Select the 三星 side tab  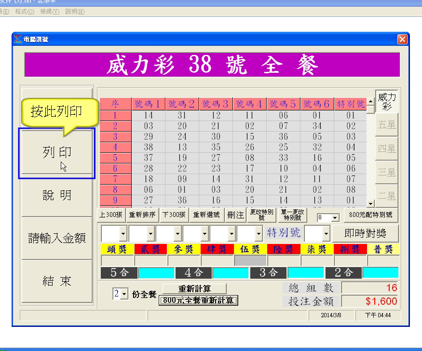(386, 172)
